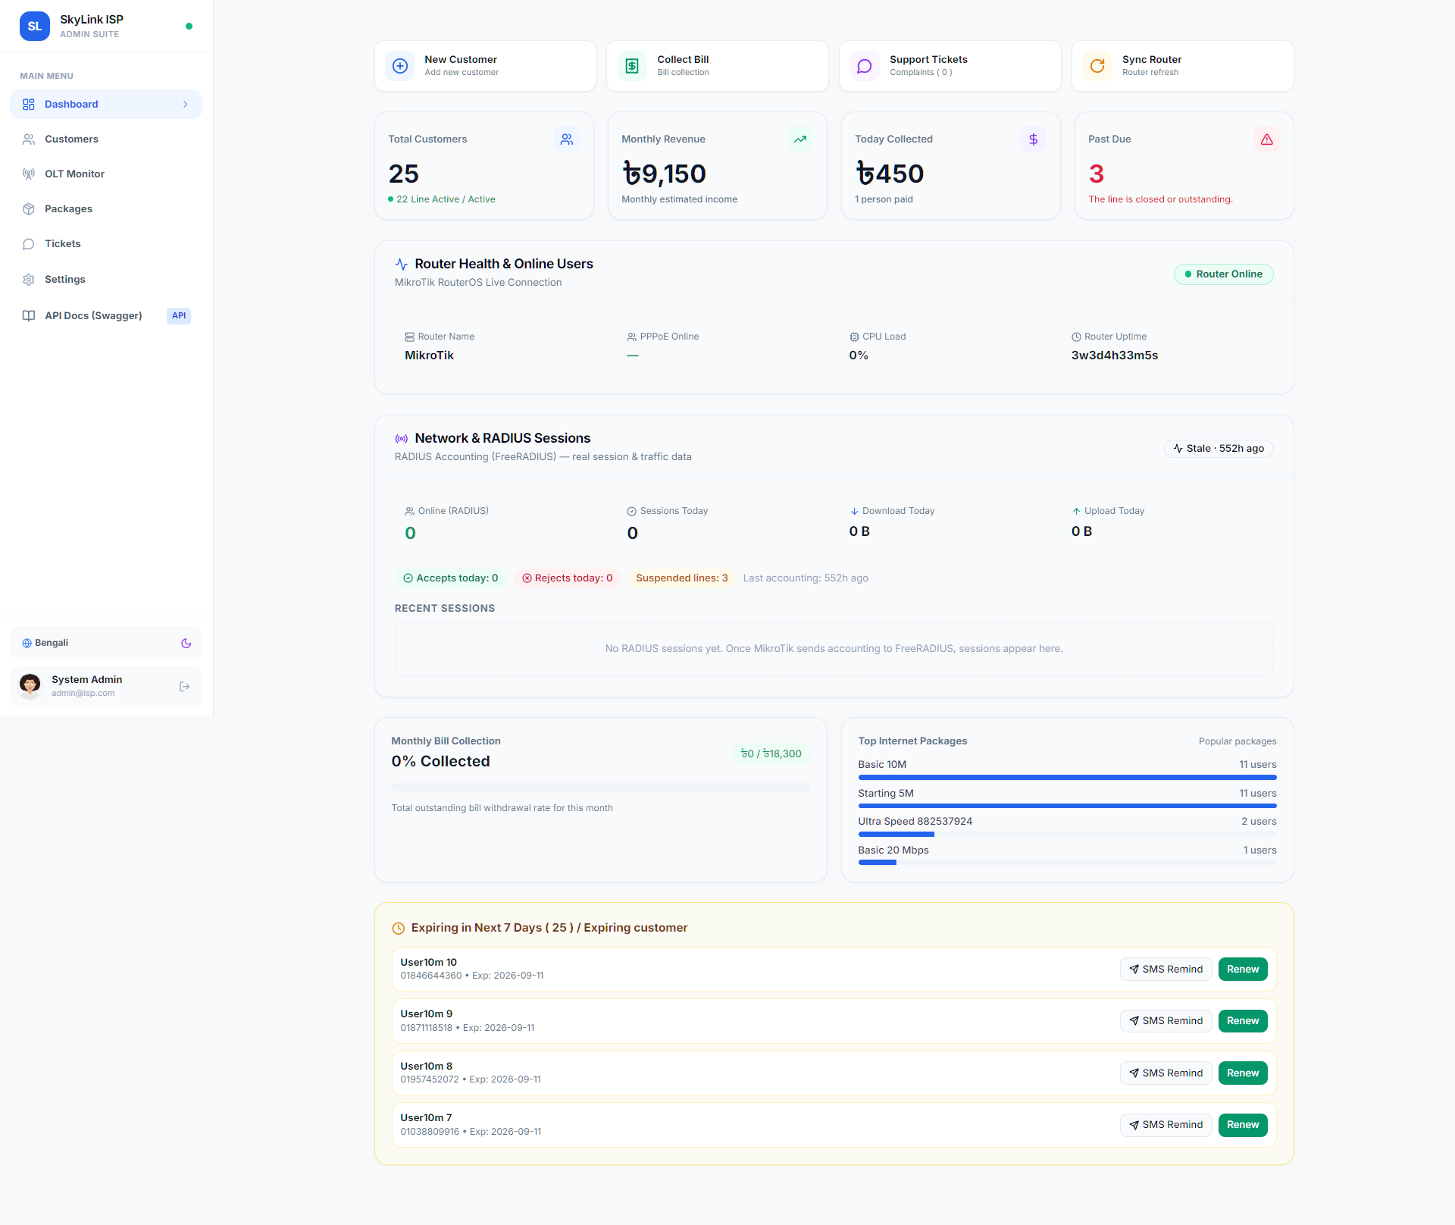This screenshot has width=1455, height=1225.
Task: Click the Expiring clock icon
Action: pyautogui.click(x=399, y=929)
